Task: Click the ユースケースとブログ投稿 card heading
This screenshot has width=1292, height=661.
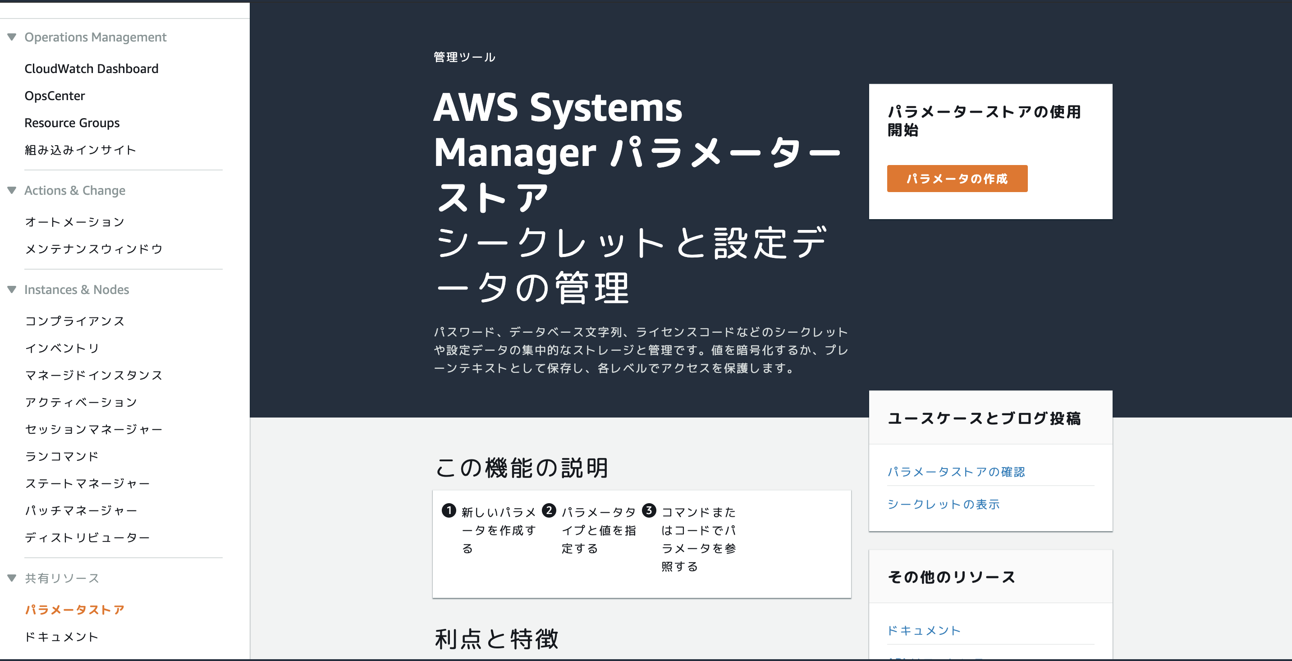Action: [x=984, y=418]
